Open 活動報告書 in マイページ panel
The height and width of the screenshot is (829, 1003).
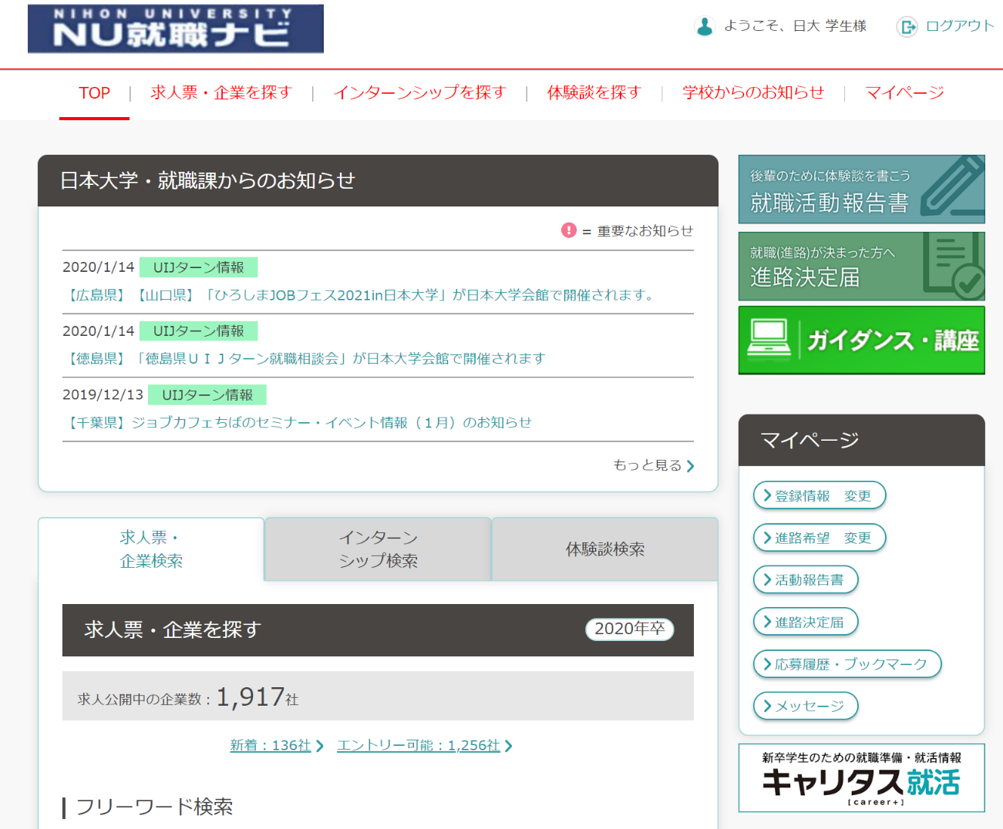806,580
